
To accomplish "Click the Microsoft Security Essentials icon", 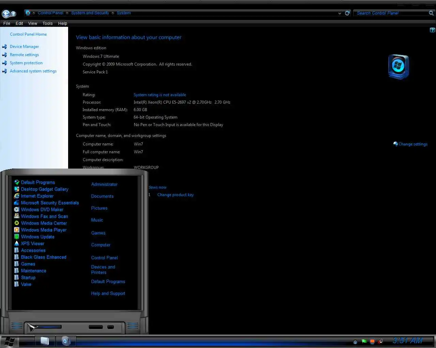I will click(17, 203).
